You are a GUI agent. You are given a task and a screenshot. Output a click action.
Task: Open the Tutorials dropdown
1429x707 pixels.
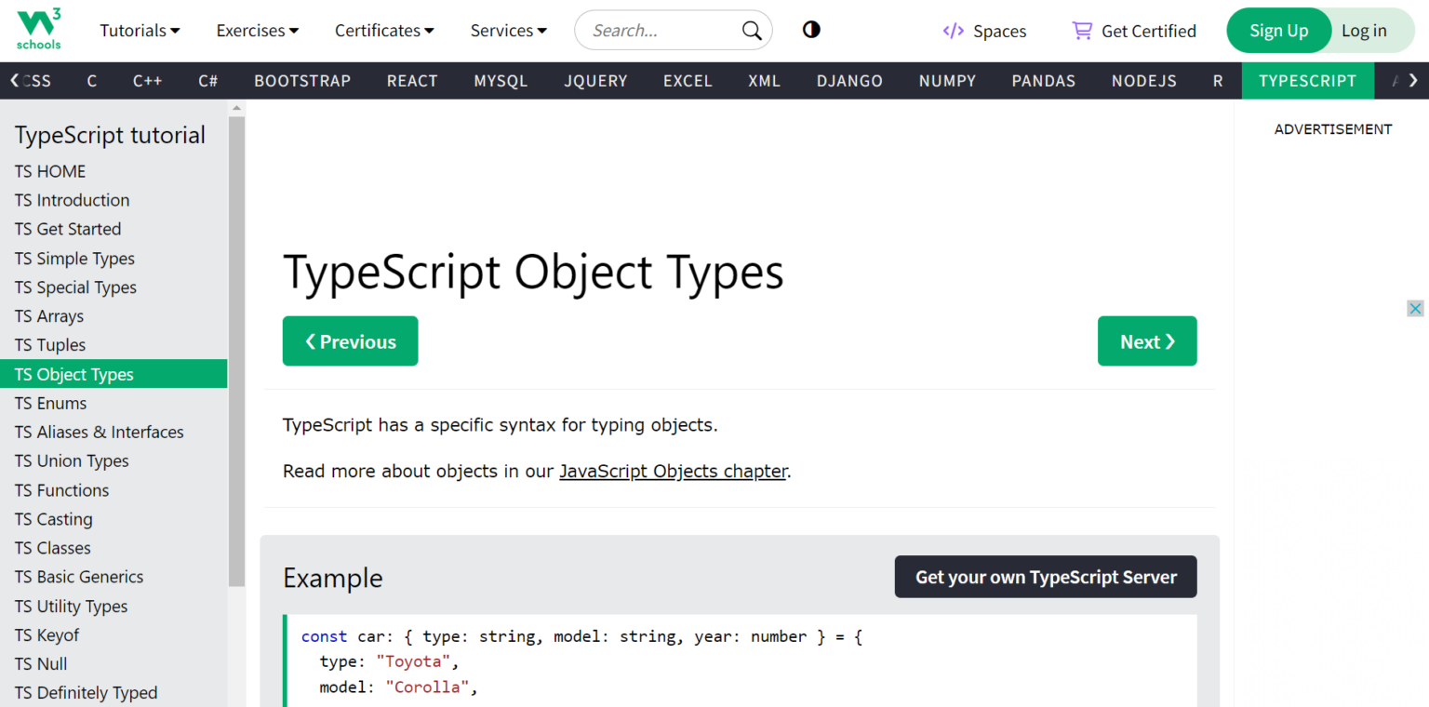(x=139, y=30)
